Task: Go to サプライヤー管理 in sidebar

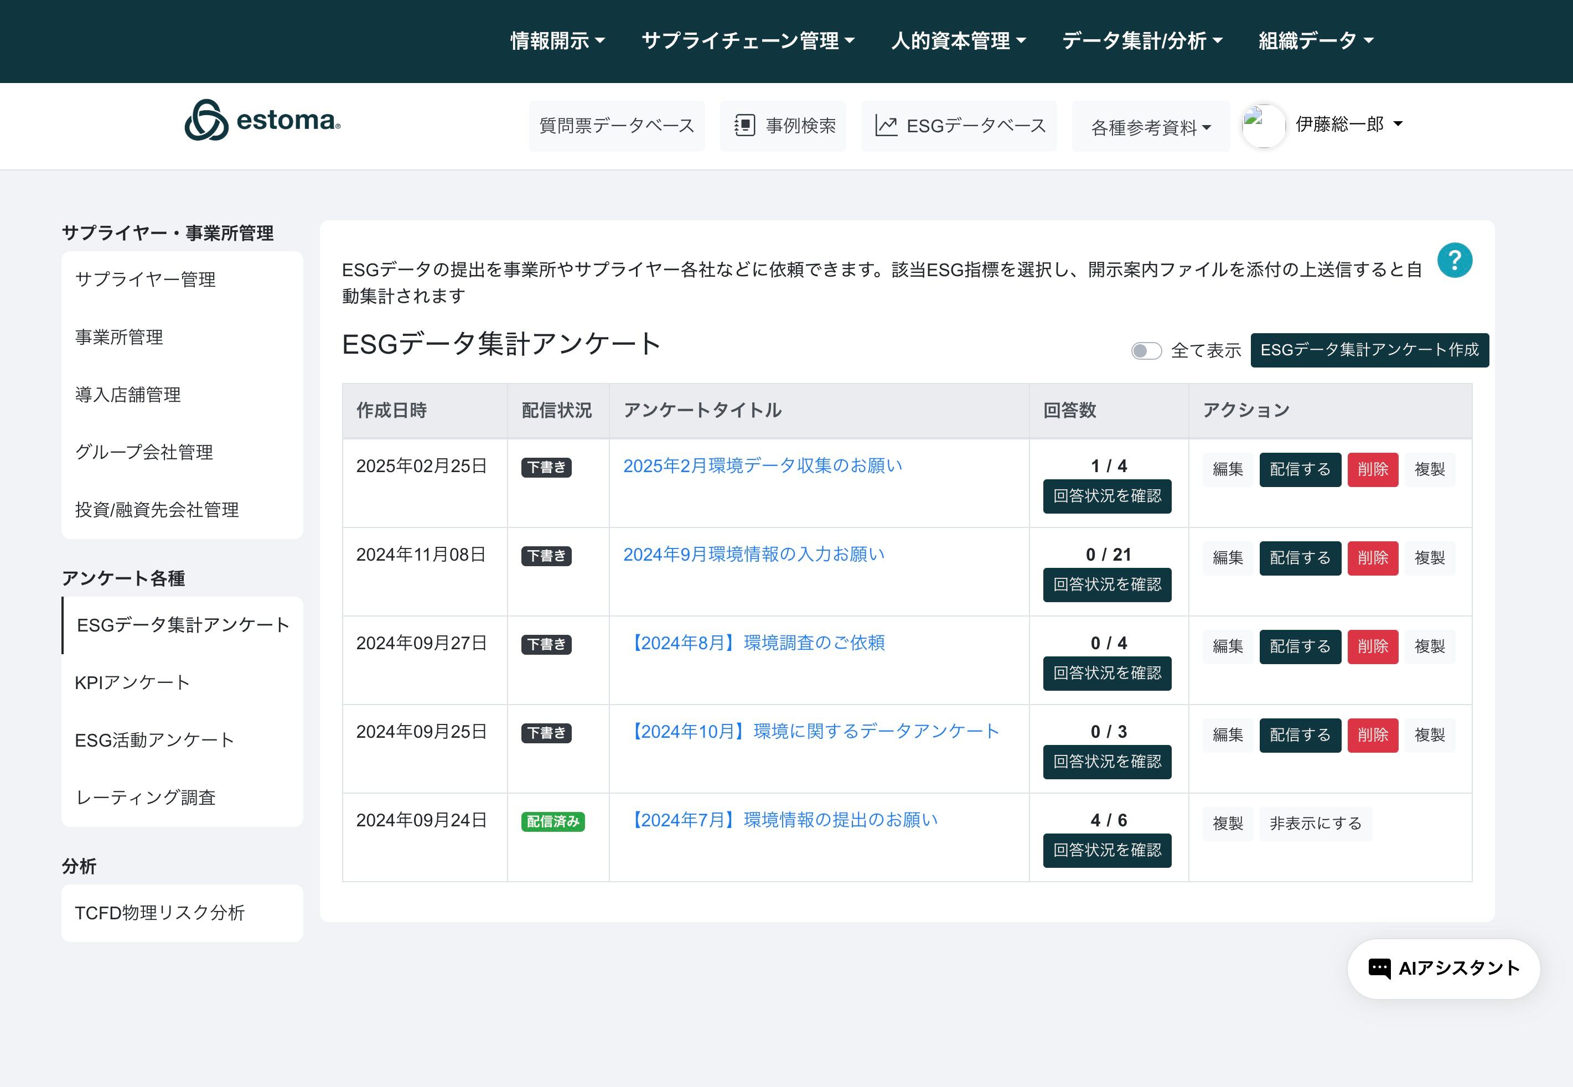Action: coord(145,279)
